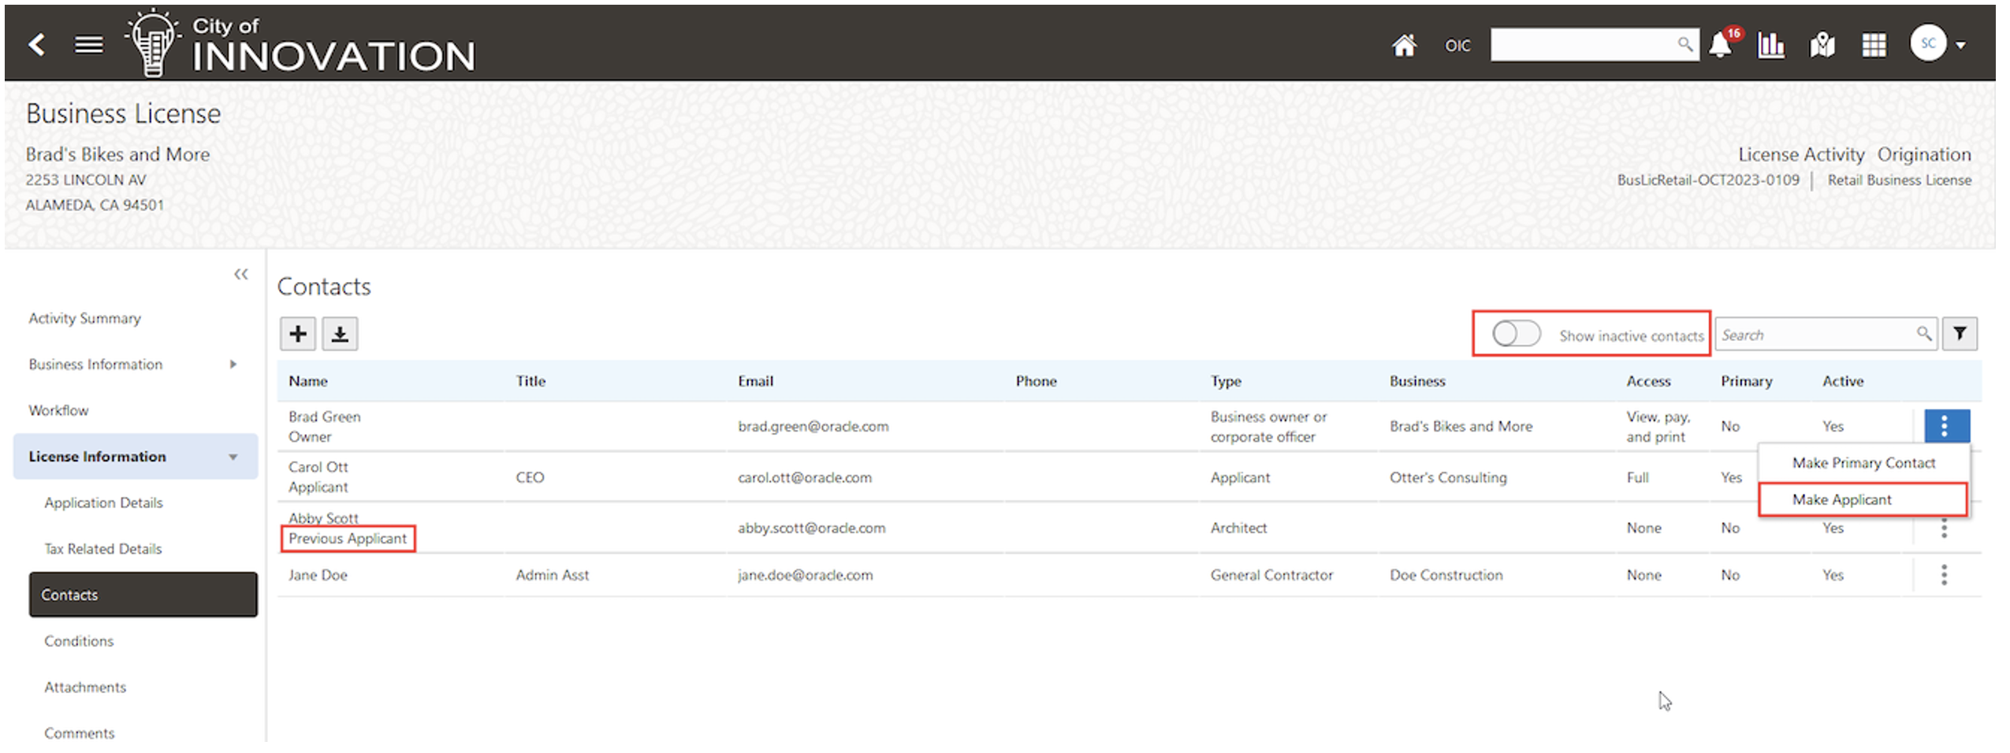Open actions menu for Abby Scott row
The width and height of the screenshot is (2010, 753).
[x=1944, y=529]
